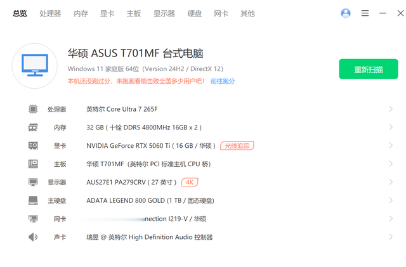This screenshot has height=267, width=406.
Task: Expand the 32 GB DDR5 memory row chevron
Action: tap(391, 127)
